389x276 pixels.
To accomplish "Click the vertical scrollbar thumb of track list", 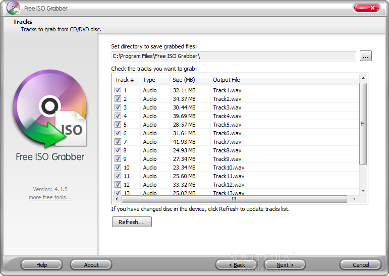I will (x=363, y=124).
